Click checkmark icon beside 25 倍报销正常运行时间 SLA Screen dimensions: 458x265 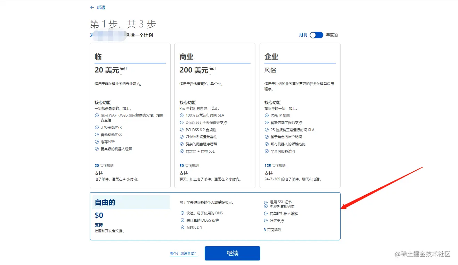tap(266, 130)
